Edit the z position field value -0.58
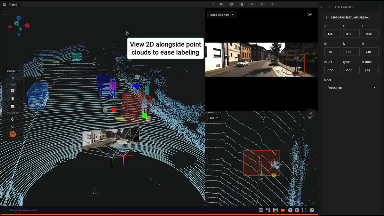This screenshot has width=384, height=216. tap(370, 34)
